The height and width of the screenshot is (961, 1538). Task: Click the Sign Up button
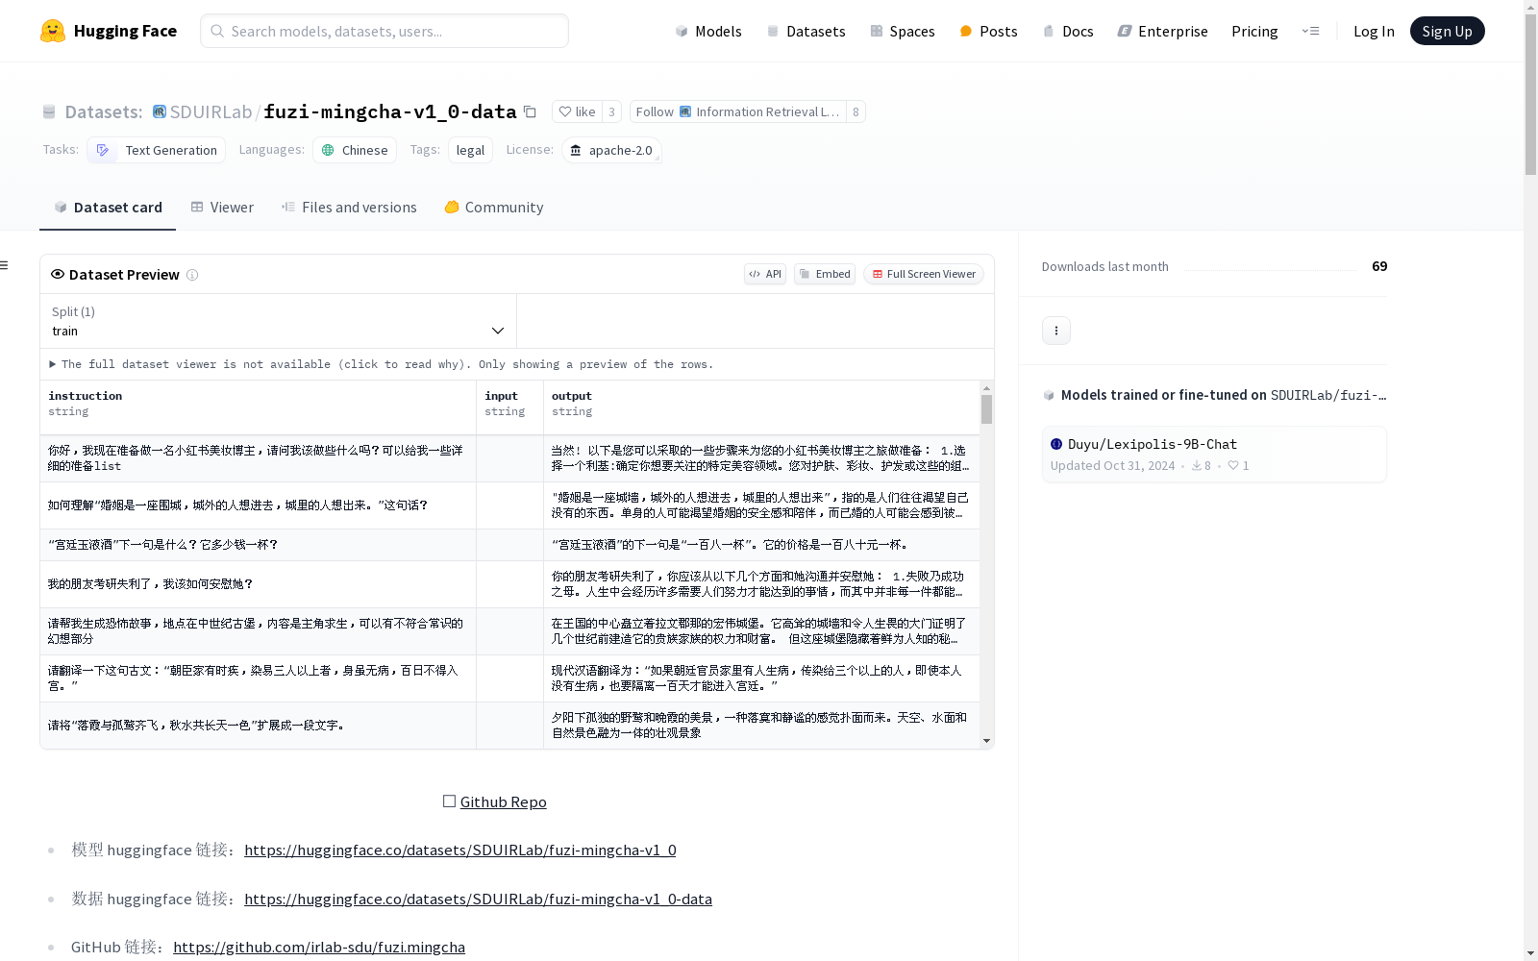(x=1447, y=31)
